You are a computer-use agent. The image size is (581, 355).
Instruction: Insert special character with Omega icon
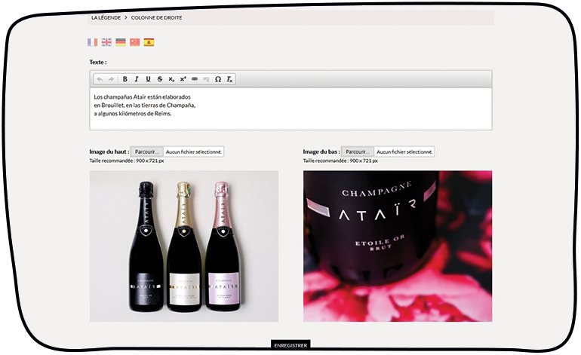click(x=218, y=79)
